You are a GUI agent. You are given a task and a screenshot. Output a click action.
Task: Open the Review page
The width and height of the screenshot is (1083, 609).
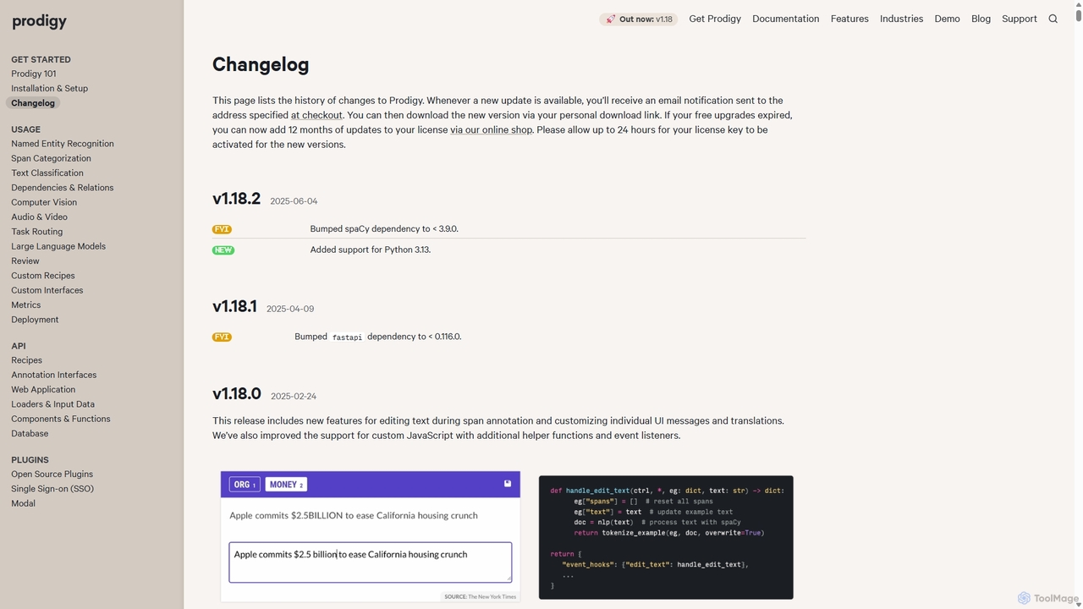point(25,261)
